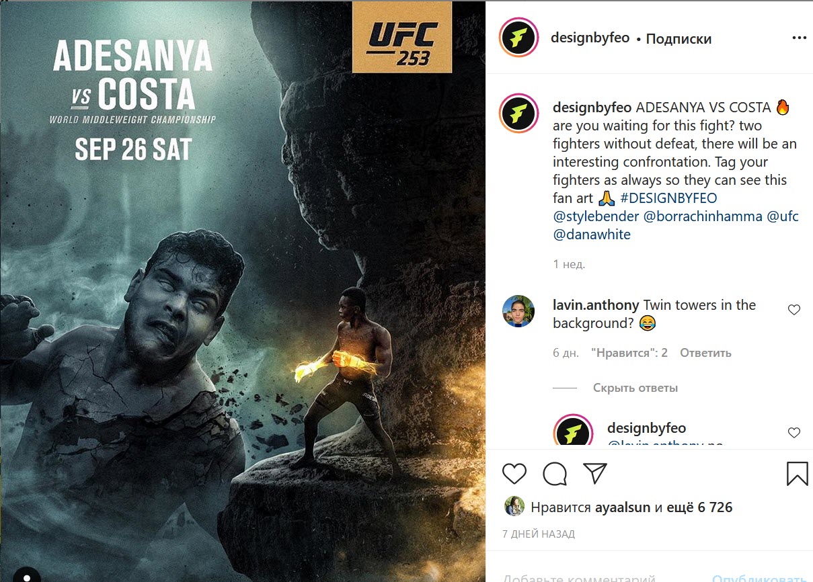Image resolution: width=813 pixels, height=582 pixels.
Task: Open lavin.anthony's profile picture
Action: (518, 312)
